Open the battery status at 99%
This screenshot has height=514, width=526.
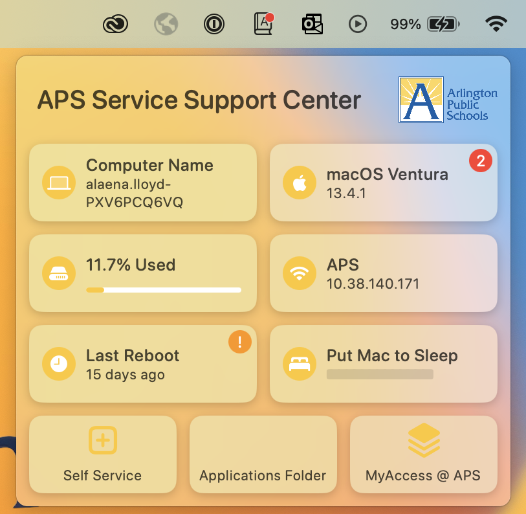(424, 24)
